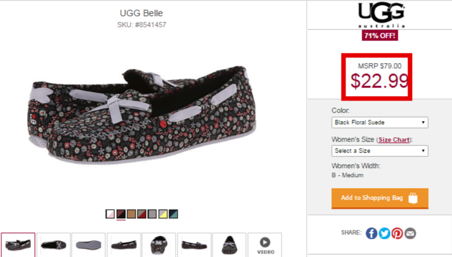Choose the teal and black color swatch
The image size is (452, 257).
click(173, 214)
